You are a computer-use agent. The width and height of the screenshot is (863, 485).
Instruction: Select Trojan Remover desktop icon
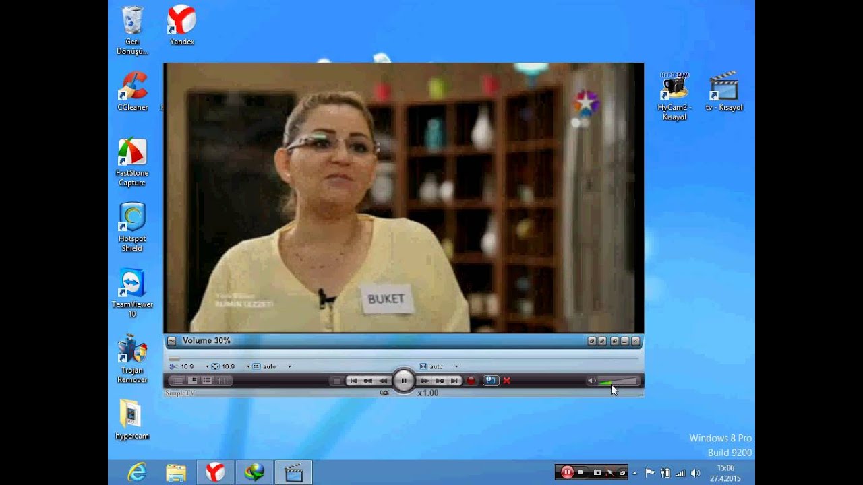pos(132,359)
